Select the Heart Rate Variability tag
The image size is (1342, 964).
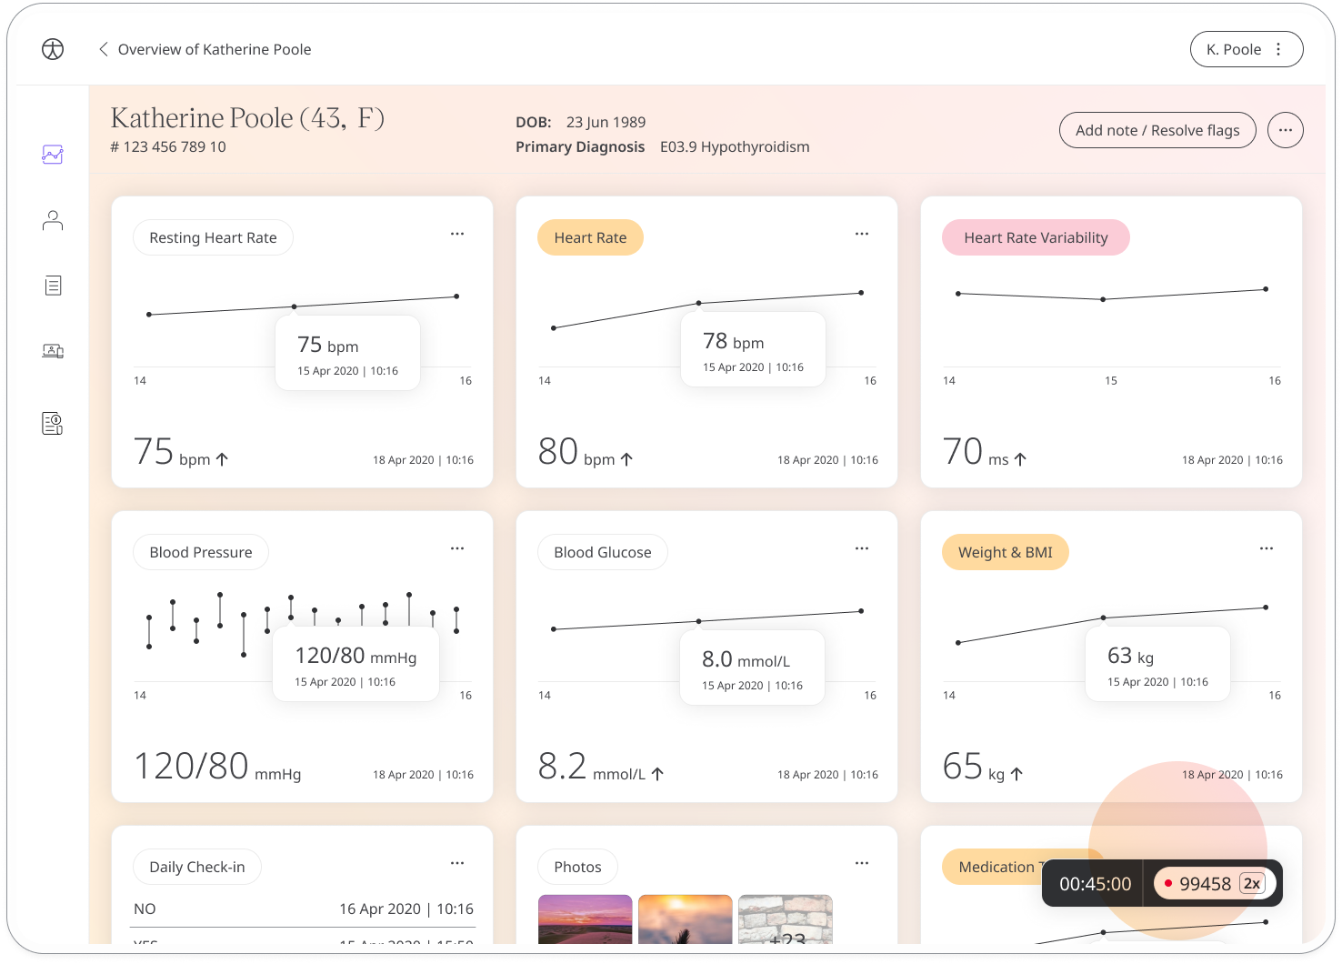pos(1036,237)
